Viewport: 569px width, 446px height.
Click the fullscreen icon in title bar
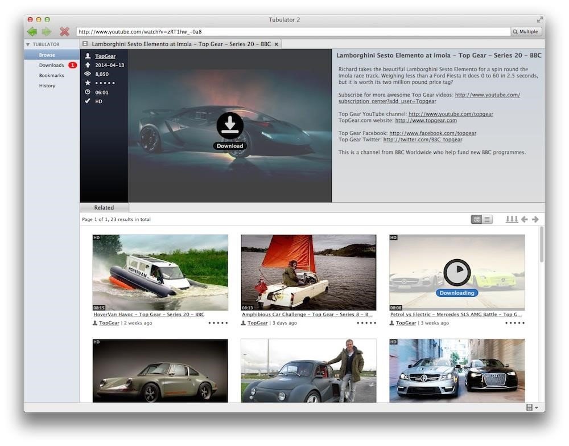539,19
